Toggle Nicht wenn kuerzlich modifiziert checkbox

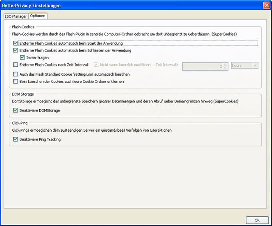pos(96,65)
